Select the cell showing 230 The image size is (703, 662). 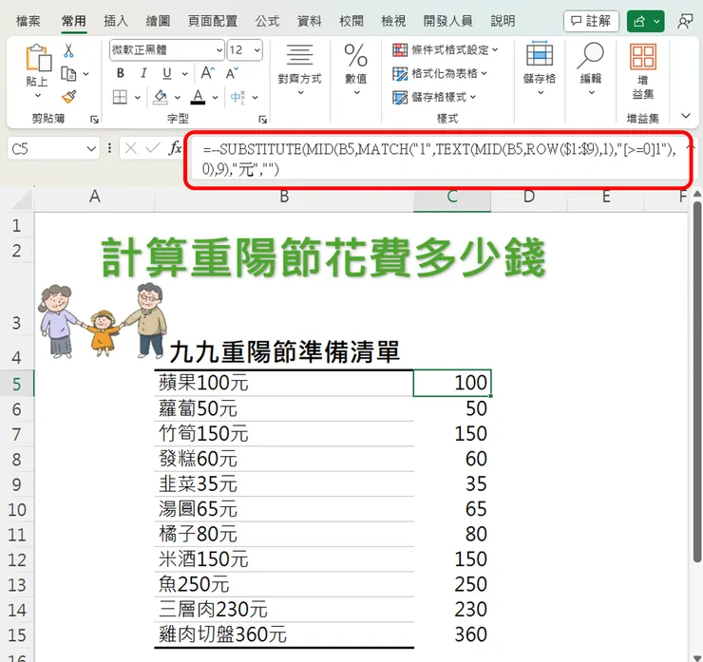point(452,609)
